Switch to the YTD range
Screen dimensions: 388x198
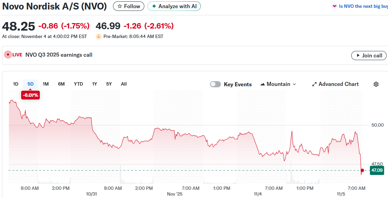click(x=78, y=84)
